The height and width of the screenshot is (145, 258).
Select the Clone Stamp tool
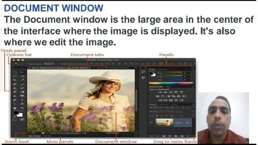tap(15, 88)
